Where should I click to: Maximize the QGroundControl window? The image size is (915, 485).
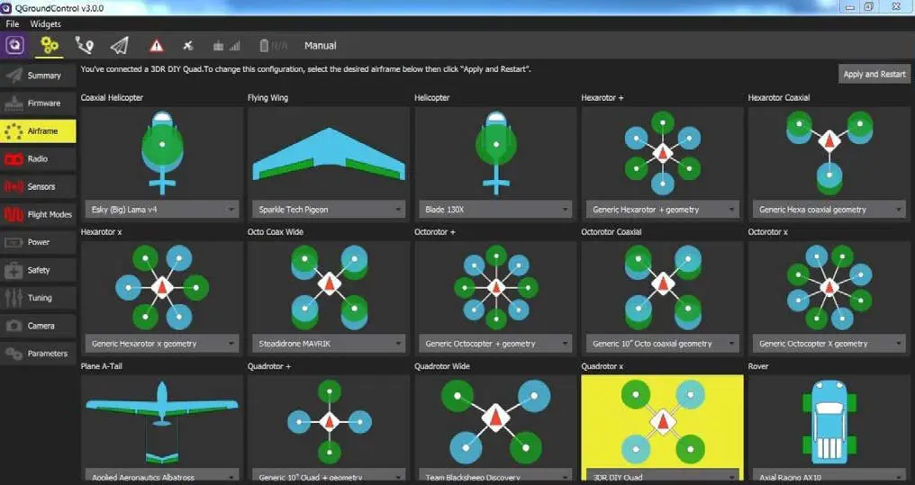[x=869, y=7]
